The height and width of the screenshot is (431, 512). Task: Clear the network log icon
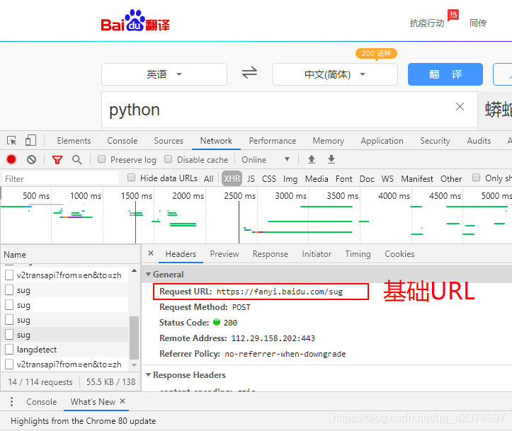coord(32,159)
